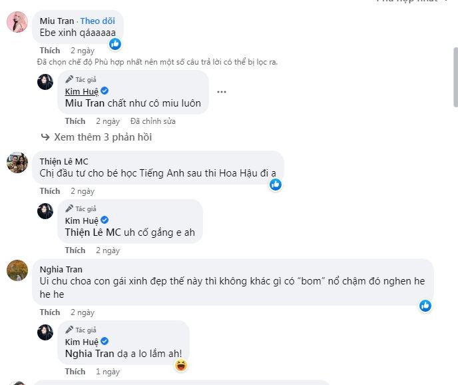This screenshot has width=458, height=385.
Task: Click the verified badge next to Kim Huệ's first reply
Action: tap(105, 91)
